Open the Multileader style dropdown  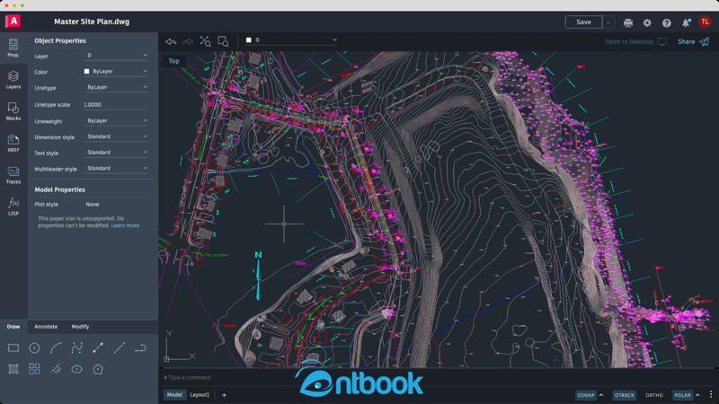117,168
